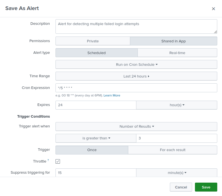
Task: Click the Throttle help question mark
Action: click(x=48, y=160)
